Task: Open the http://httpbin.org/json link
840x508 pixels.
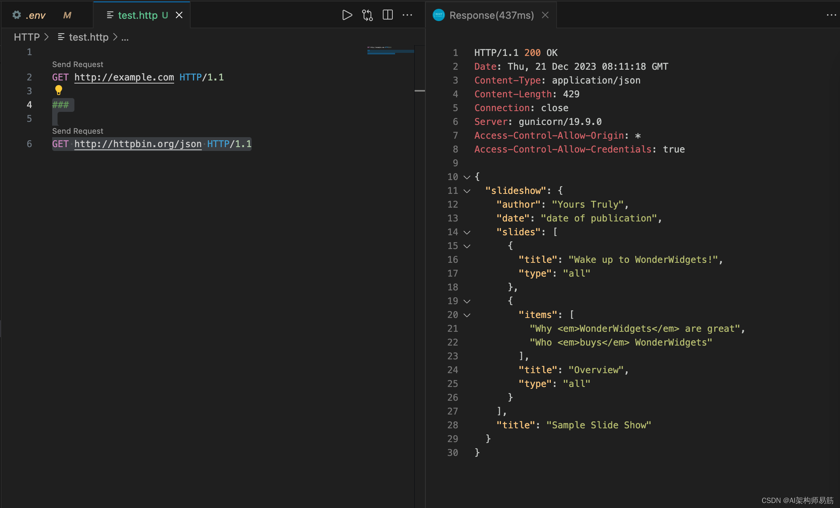Action: click(x=138, y=144)
